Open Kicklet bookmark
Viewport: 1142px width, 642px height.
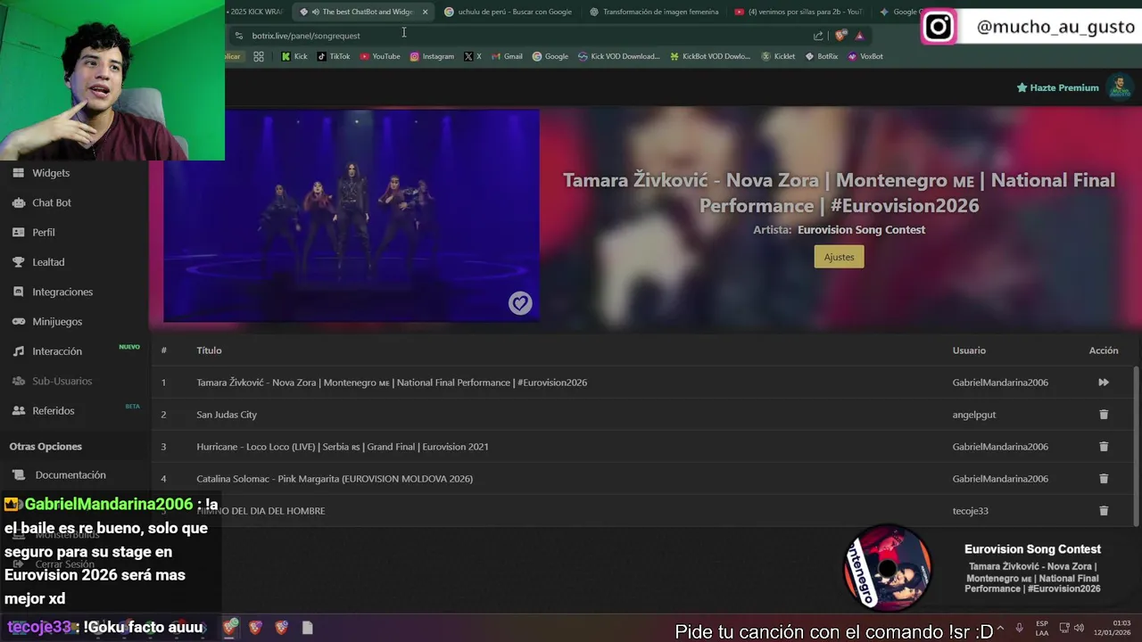click(x=778, y=56)
